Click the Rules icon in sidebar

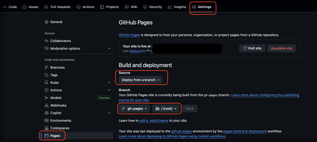[x=46, y=82]
